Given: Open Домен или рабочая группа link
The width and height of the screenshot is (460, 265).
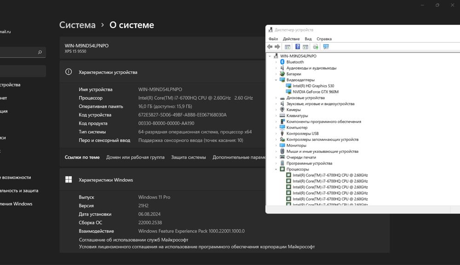Looking at the screenshot, I should 135,157.
